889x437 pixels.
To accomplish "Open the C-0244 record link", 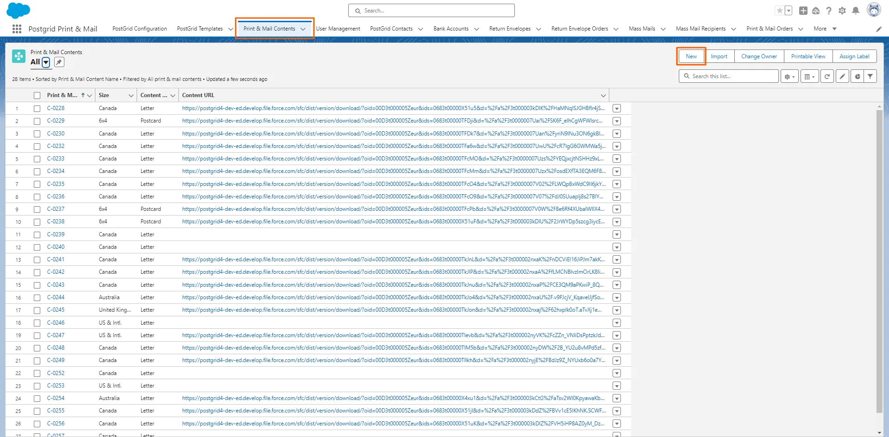I will (56, 297).
